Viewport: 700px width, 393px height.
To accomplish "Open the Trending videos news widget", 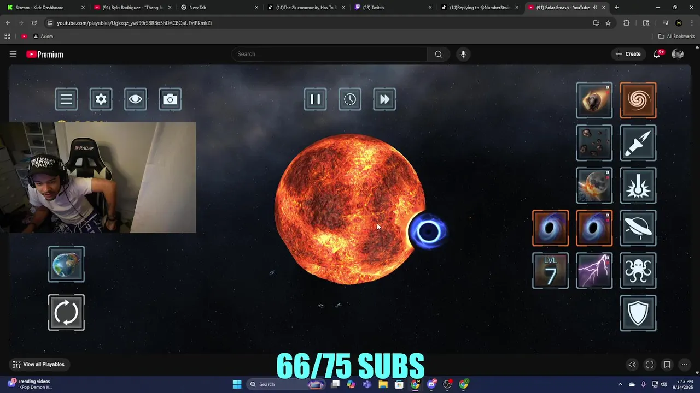I will point(31,384).
